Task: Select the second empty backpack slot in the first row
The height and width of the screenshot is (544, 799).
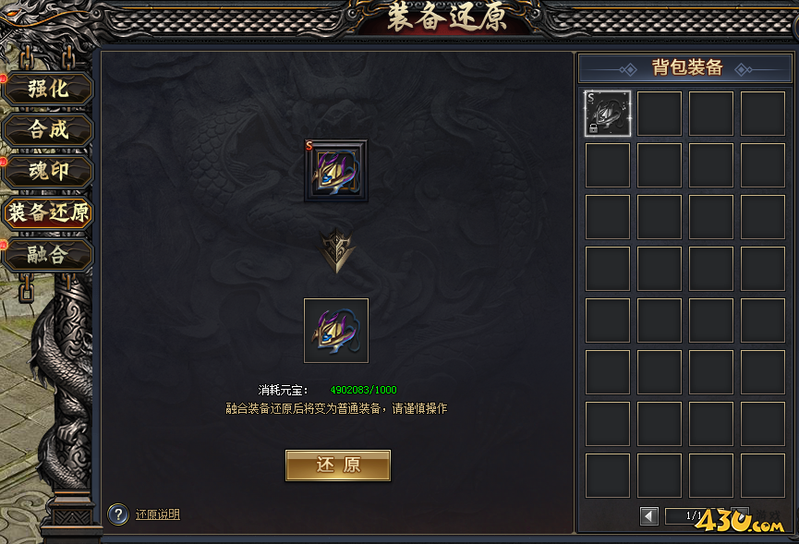Action: (x=660, y=114)
